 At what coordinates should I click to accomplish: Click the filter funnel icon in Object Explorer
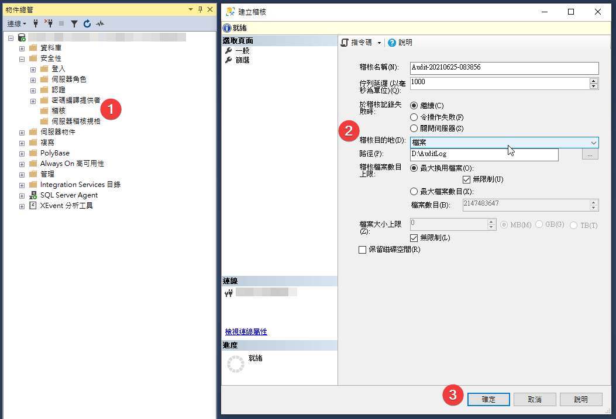74,24
